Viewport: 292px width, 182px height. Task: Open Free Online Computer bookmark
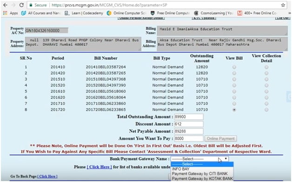(170, 13)
